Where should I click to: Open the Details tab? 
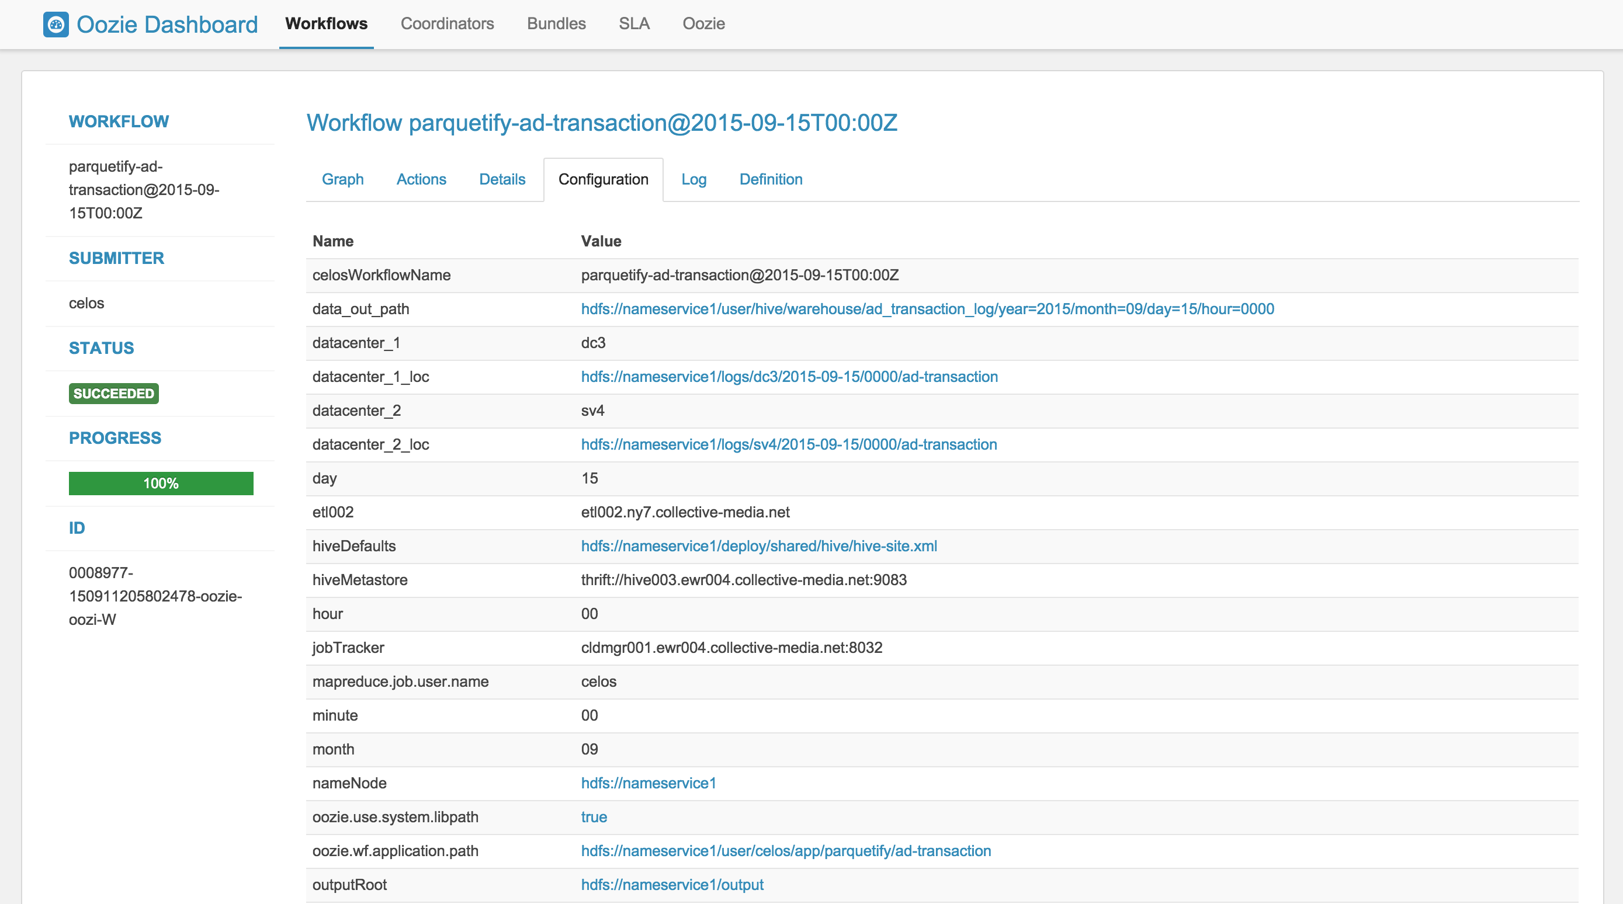point(501,178)
